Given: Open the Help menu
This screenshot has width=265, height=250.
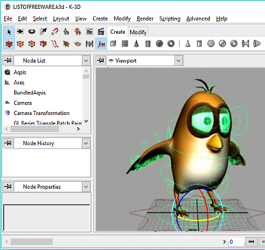Looking at the screenshot, I should pyautogui.click(x=221, y=19).
